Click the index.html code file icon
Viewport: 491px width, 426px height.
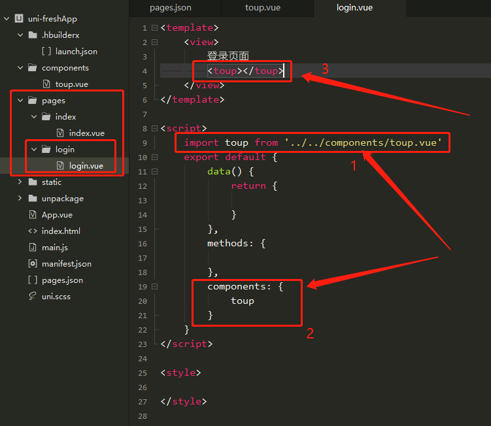[33, 231]
